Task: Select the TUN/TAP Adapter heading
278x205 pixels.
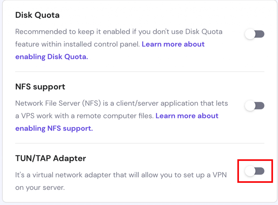Action: click(50, 158)
